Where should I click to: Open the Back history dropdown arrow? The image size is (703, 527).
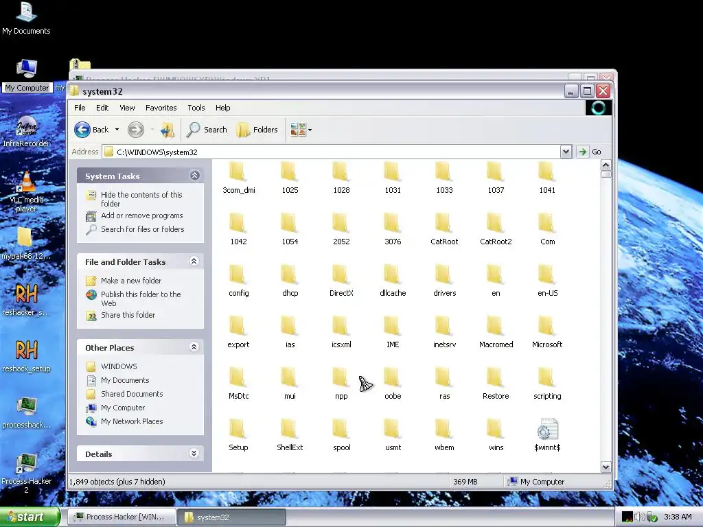(117, 130)
